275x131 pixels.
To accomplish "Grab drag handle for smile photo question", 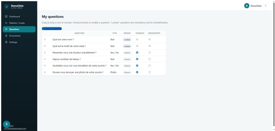I will pyautogui.click(x=45, y=72).
